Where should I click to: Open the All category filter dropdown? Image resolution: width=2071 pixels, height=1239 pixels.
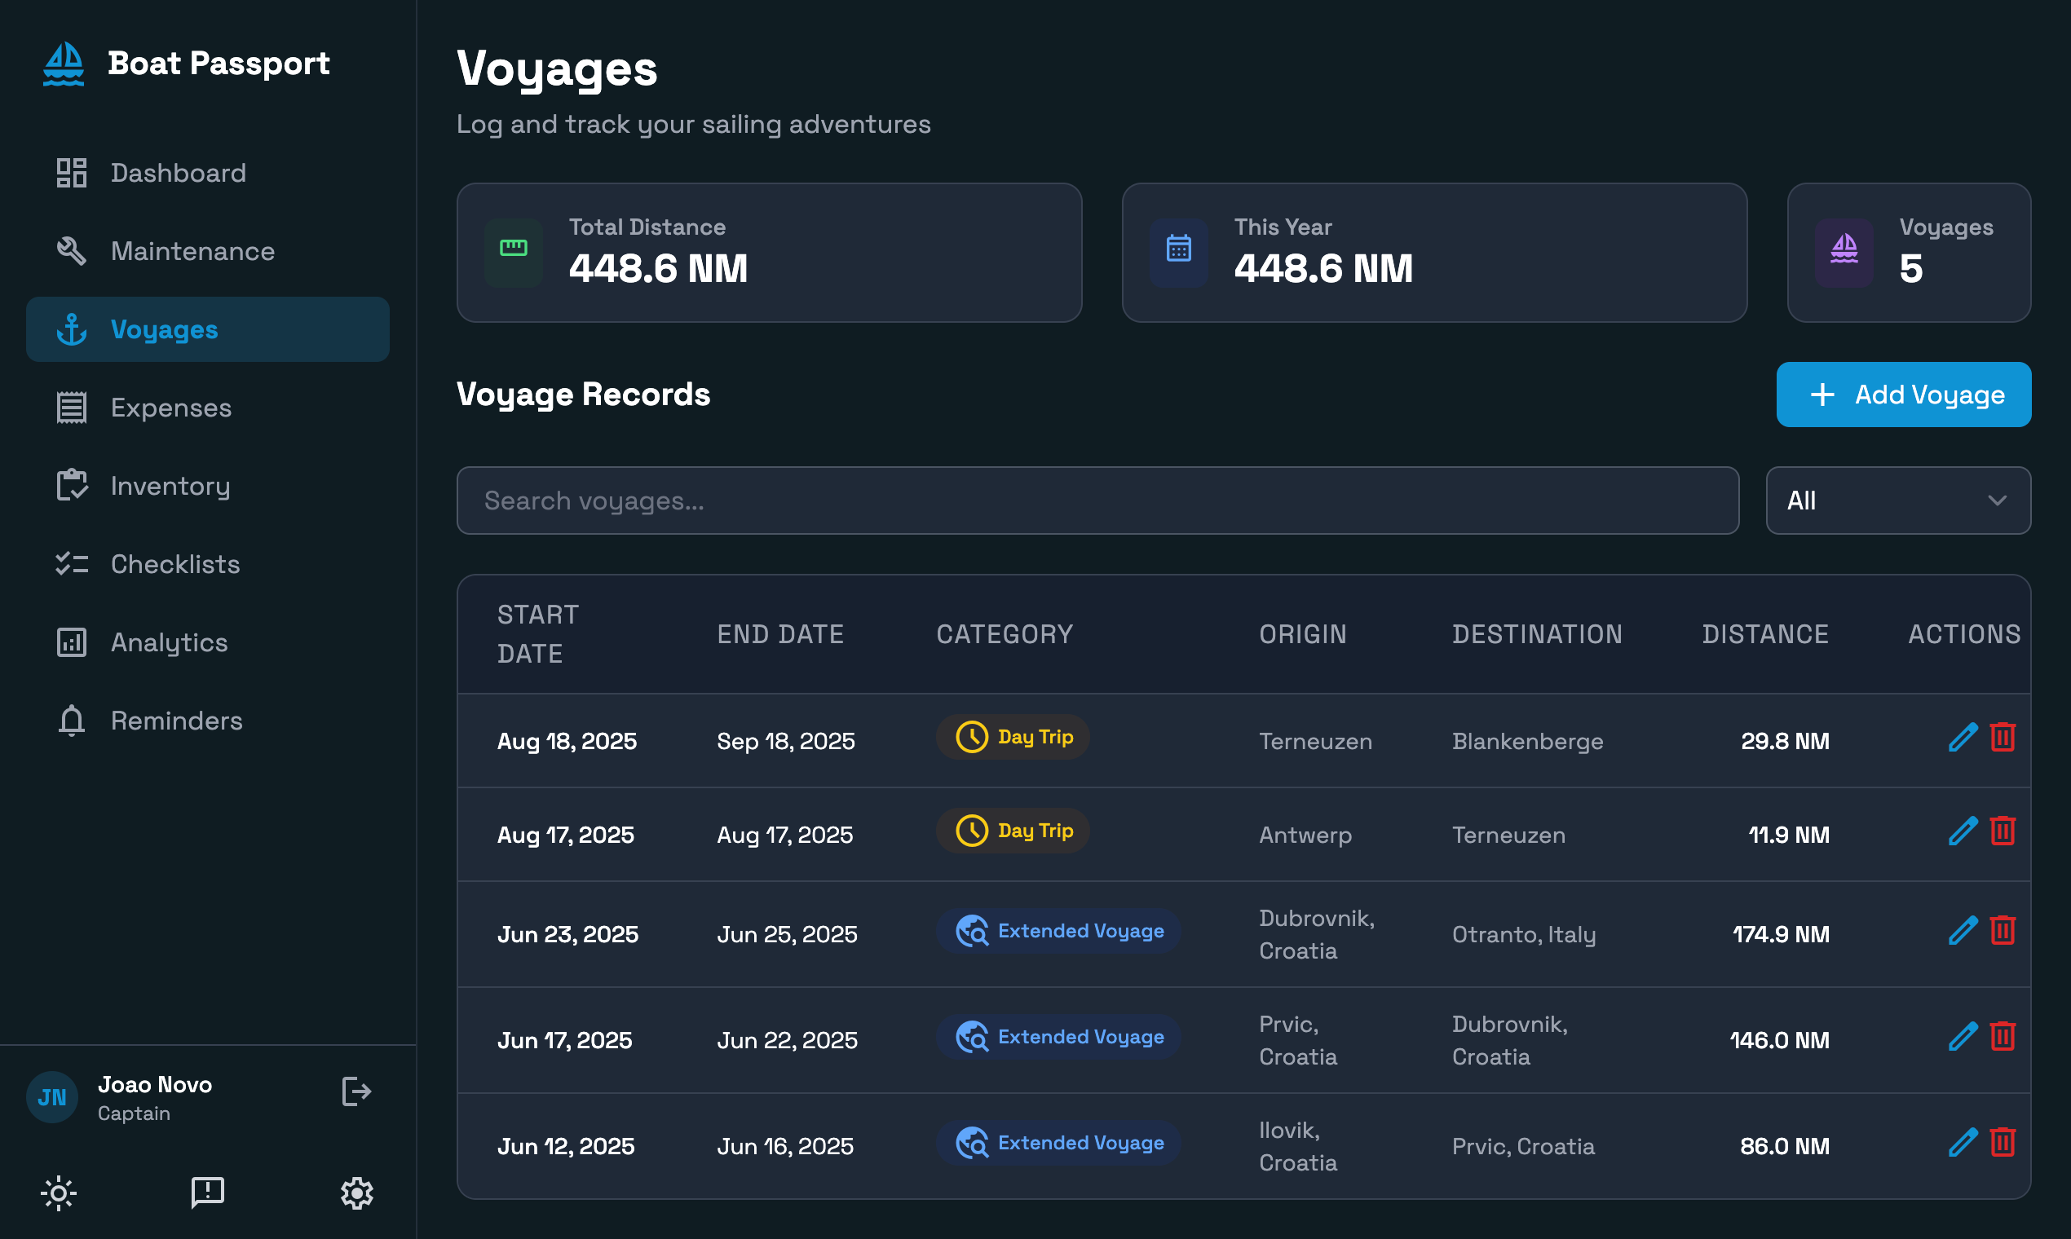pos(1897,501)
